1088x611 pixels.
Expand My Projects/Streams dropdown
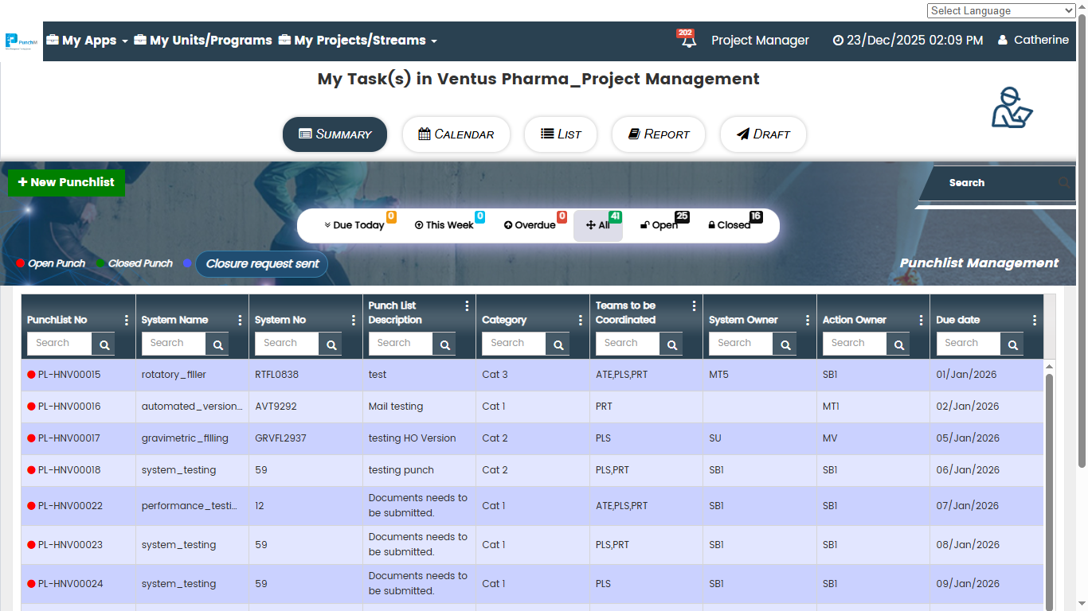(x=358, y=41)
